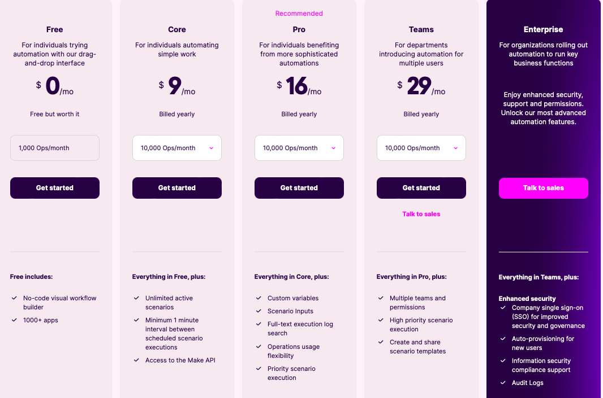
Task: Open Talk to sales link under Teams
Action: tap(421, 214)
